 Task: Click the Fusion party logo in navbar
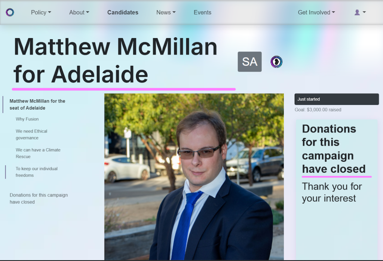tap(10, 12)
